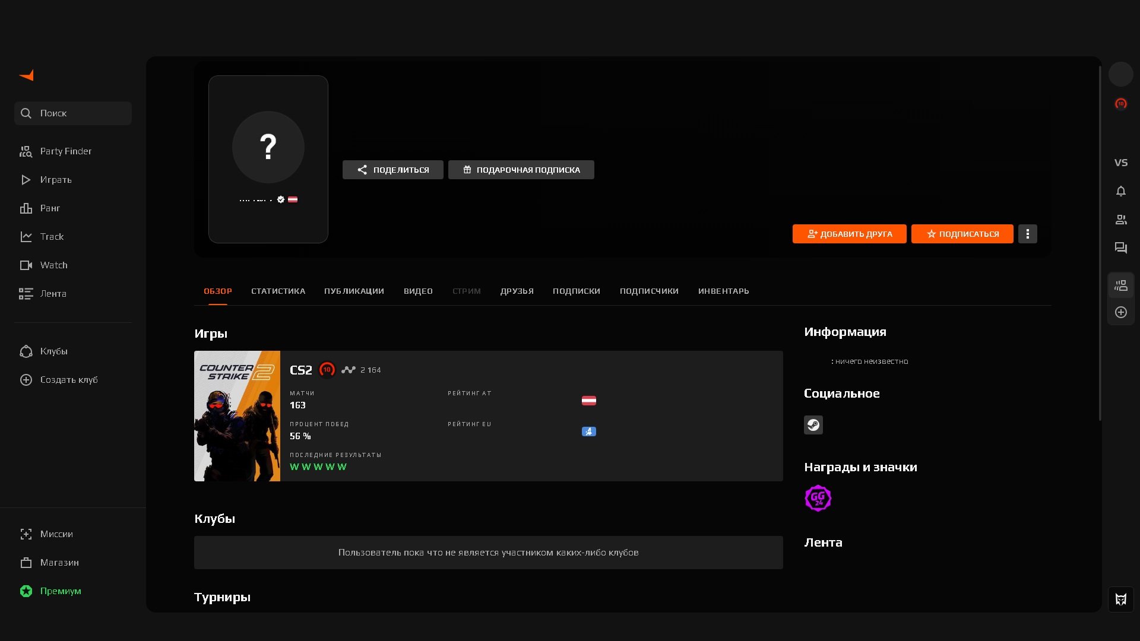Open the three-dot profile options menu
The width and height of the screenshot is (1140, 641).
(1028, 234)
